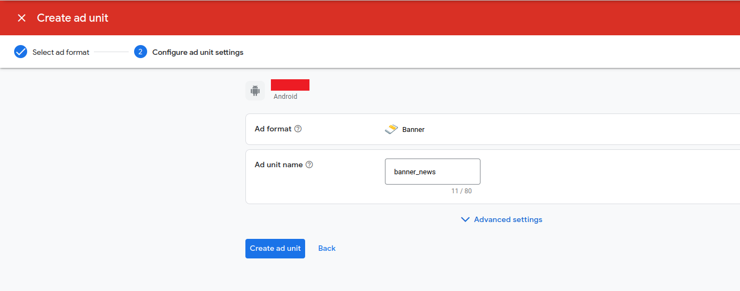
Task: Go to the Select ad format step
Action: click(61, 53)
